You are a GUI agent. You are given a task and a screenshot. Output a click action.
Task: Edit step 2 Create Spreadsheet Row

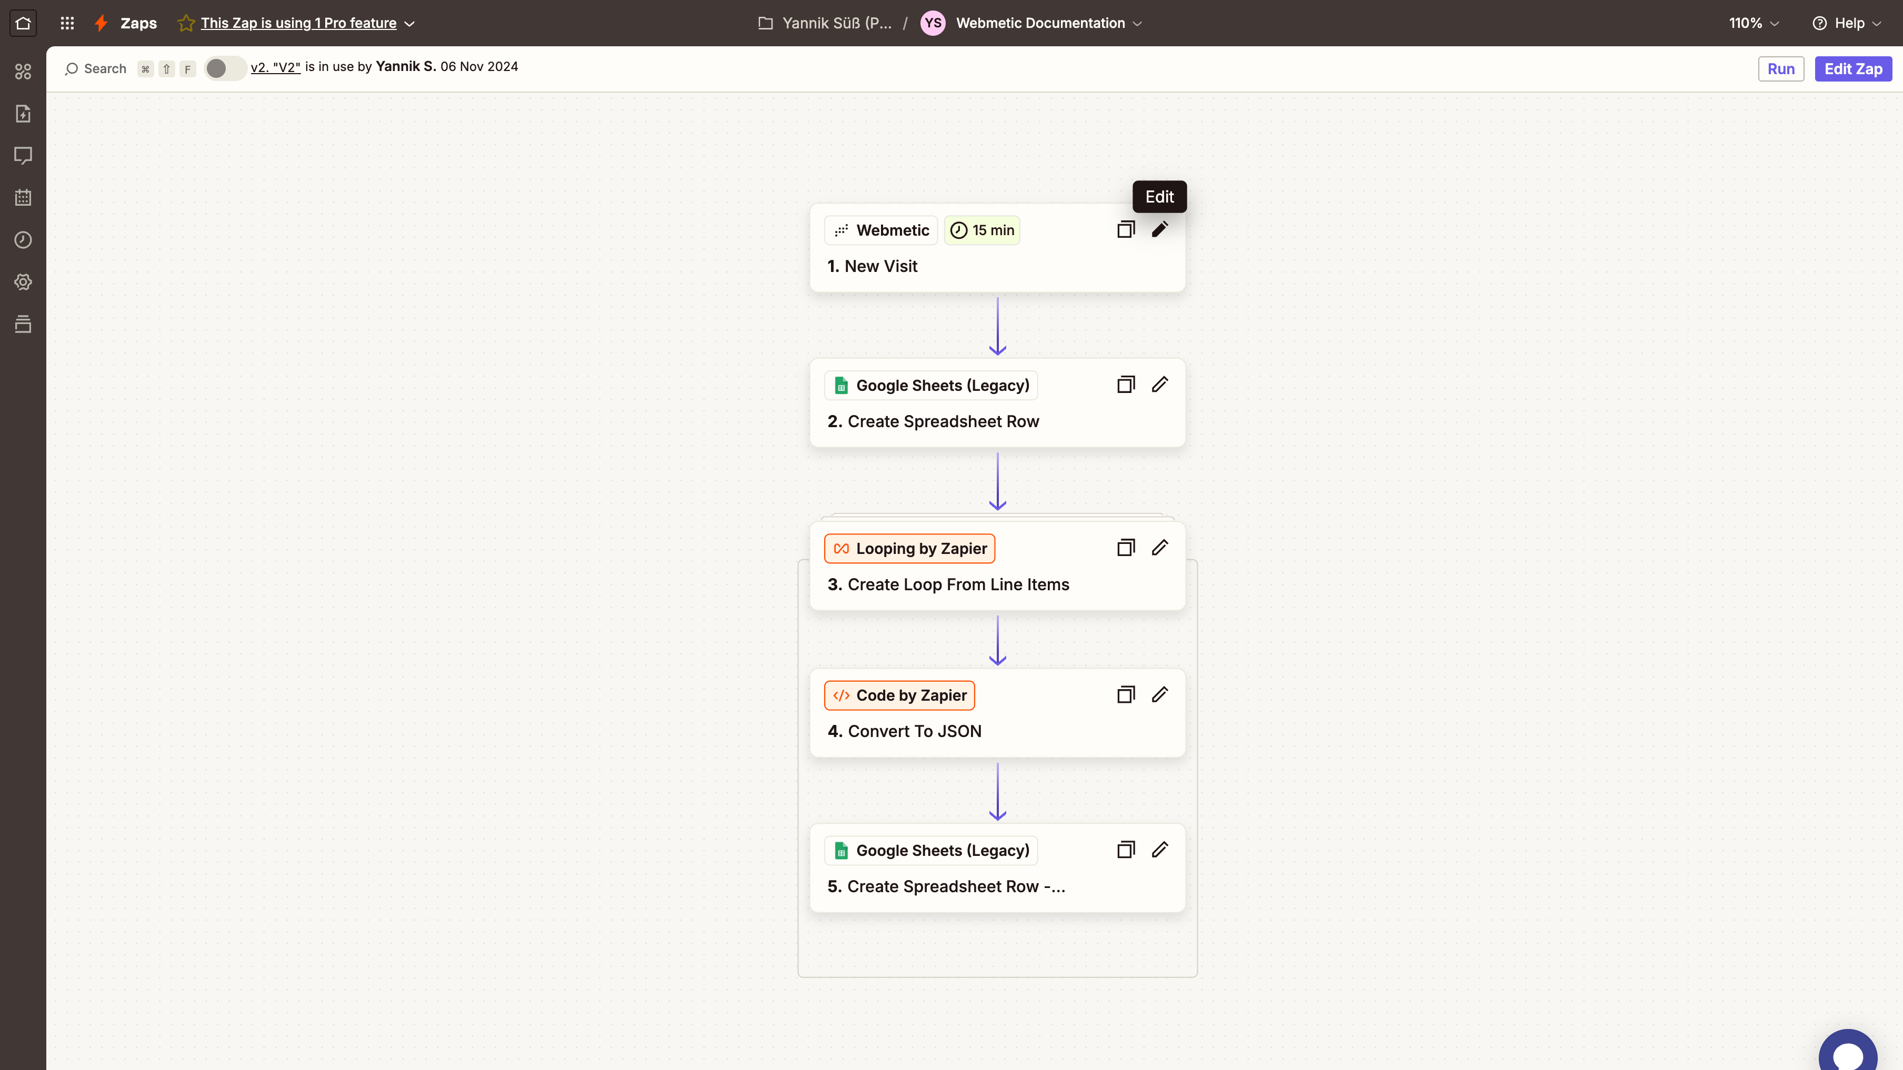pos(1160,385)
